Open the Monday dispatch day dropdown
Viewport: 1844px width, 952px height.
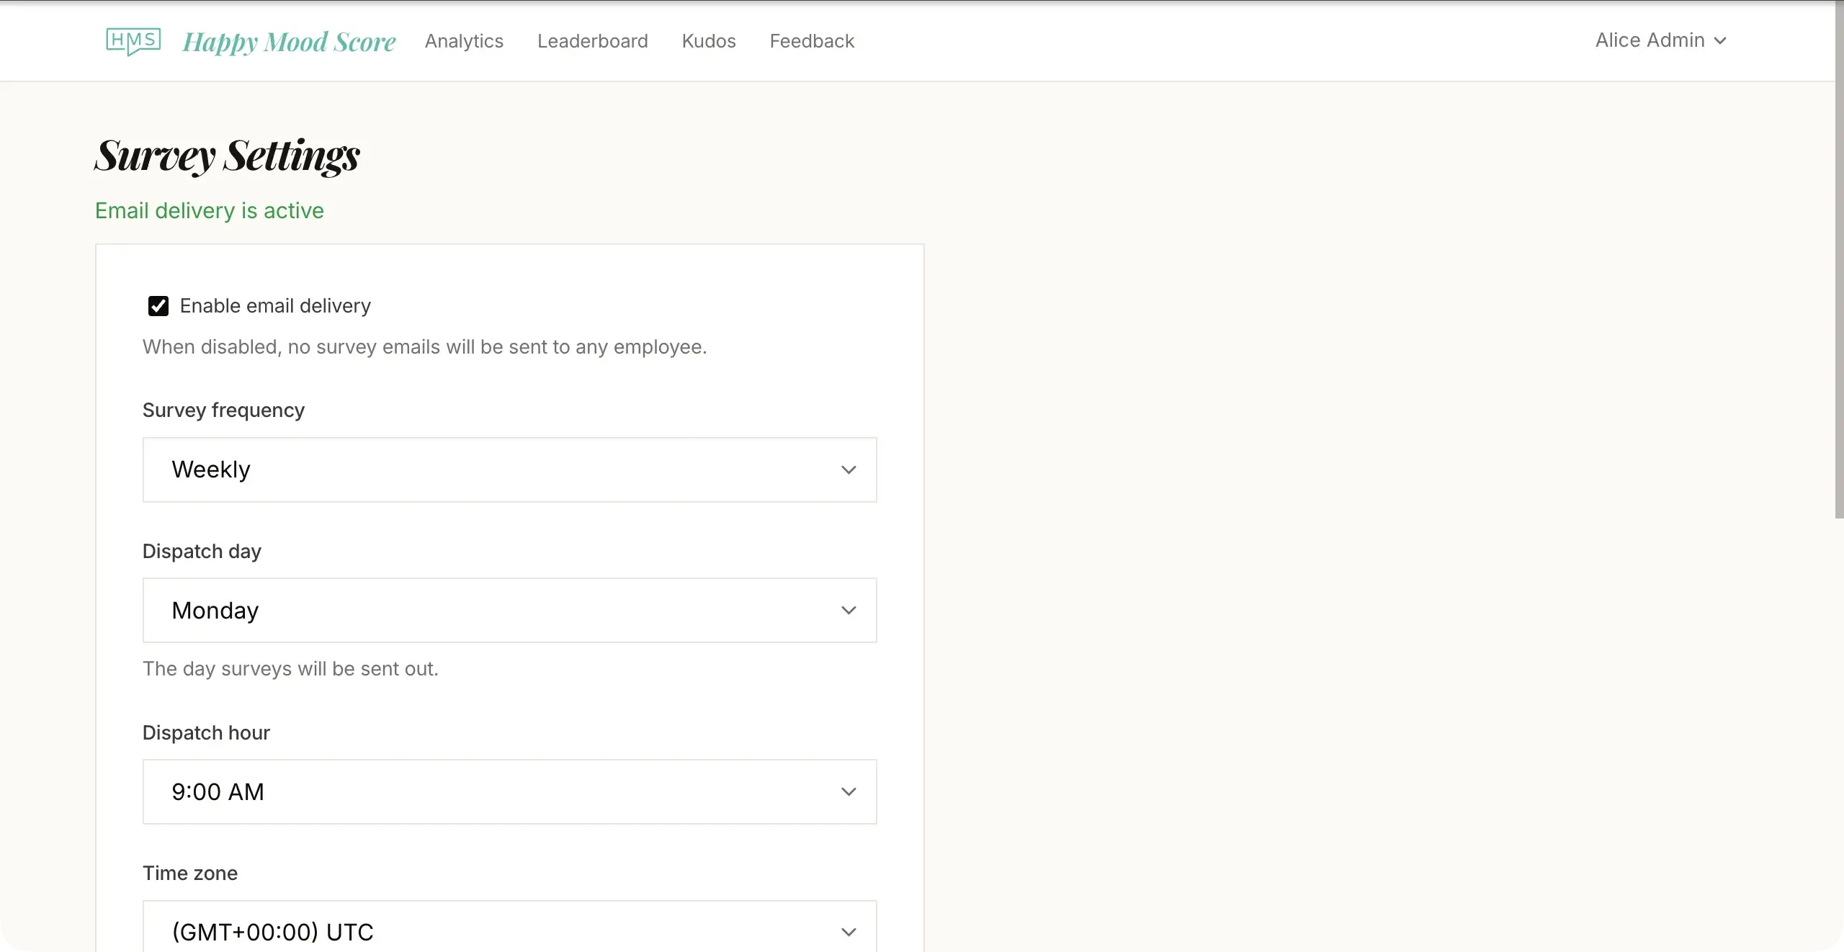509,610
